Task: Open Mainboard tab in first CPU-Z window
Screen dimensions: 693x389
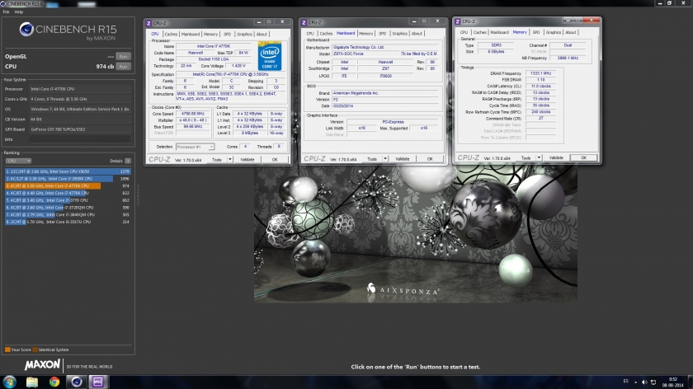Action: point(191,34)
